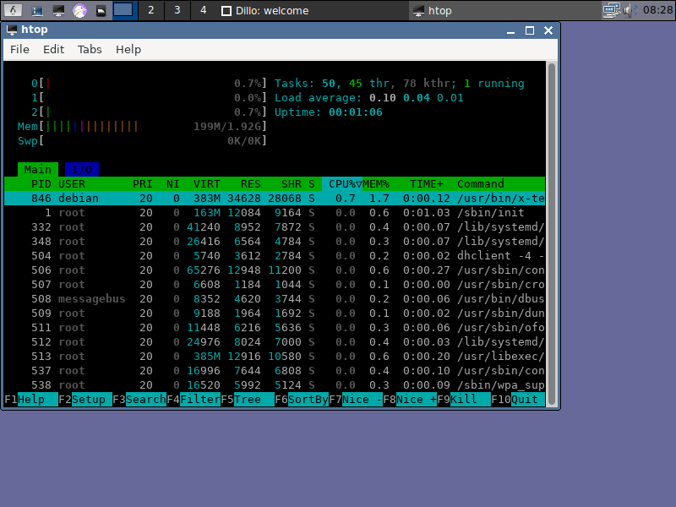676x507 pixels.
Task: Open the terminal launcher icon in taskbar
Action: pyautogui.click(x=58, y=10)
